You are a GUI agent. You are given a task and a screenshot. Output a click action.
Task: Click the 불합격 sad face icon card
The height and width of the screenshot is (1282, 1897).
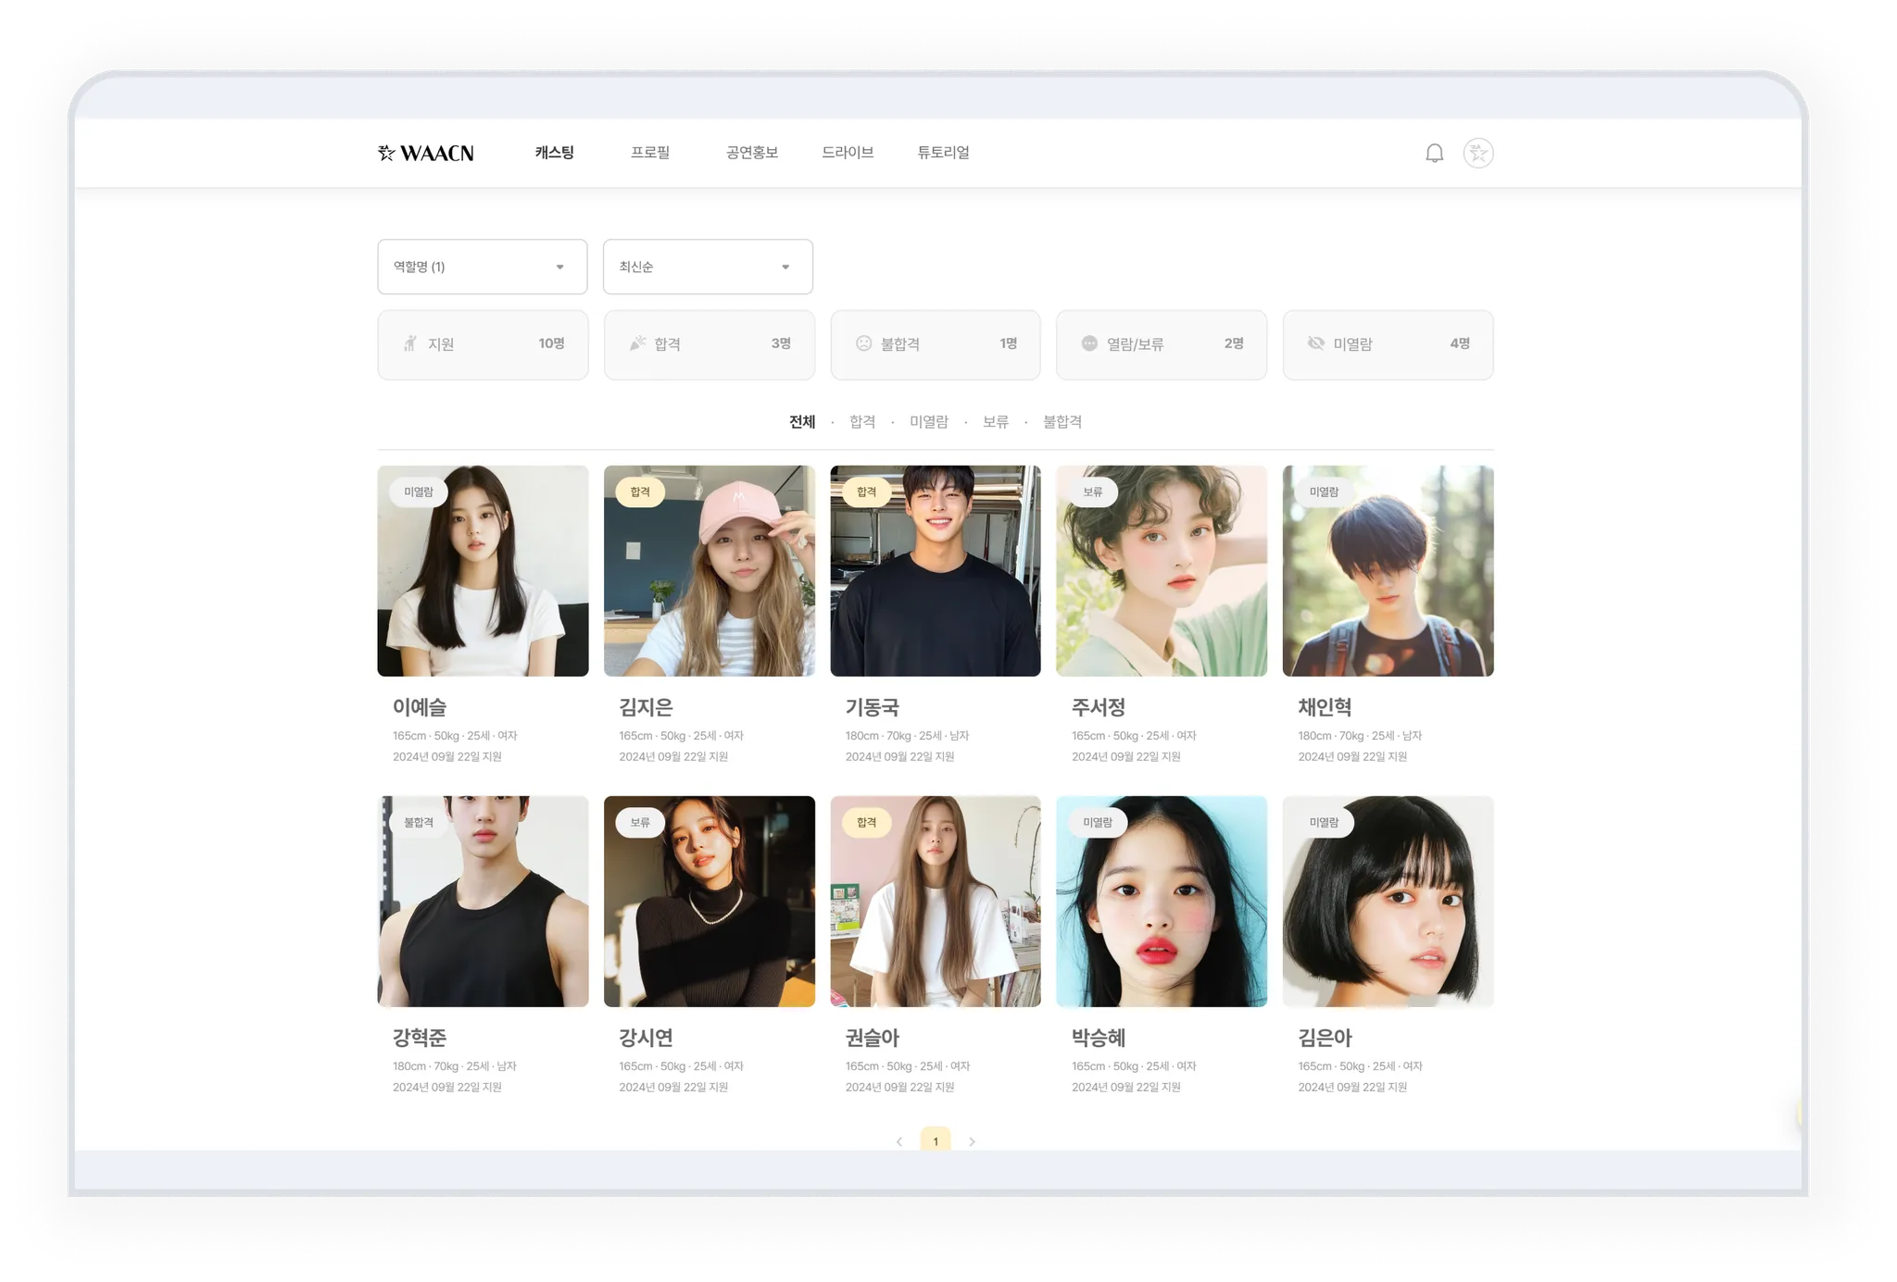tap(935, 344)
